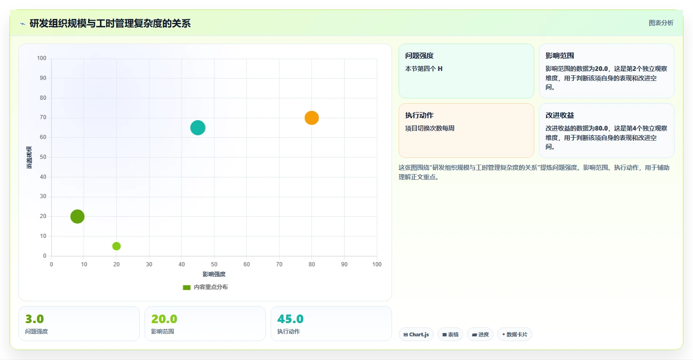Screen dimensions: 693x360
Task: Select the 数据卡片 tag chip
Action: tap(515, 334)
